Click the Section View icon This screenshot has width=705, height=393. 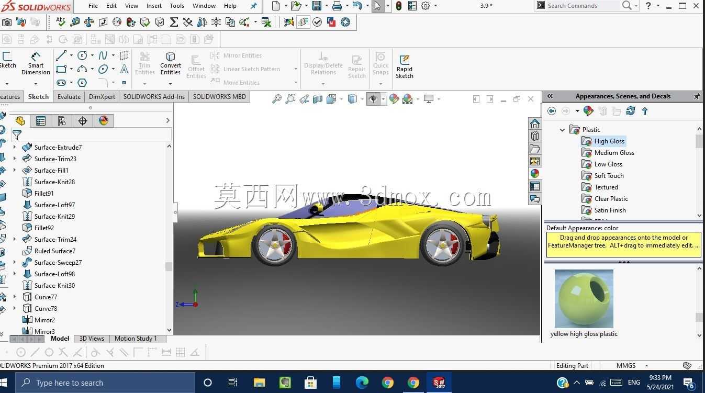point(318,99)
